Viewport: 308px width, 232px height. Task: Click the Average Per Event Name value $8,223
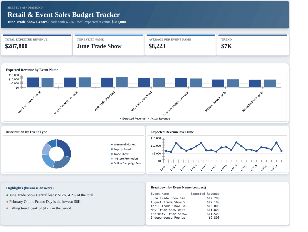point(157,46)
